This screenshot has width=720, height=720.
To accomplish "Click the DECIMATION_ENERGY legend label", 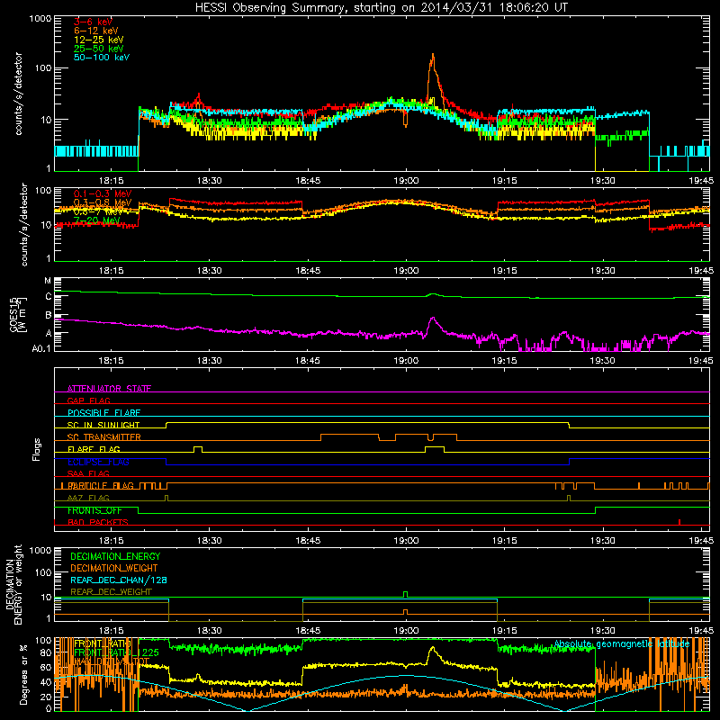I will point(115,556).
